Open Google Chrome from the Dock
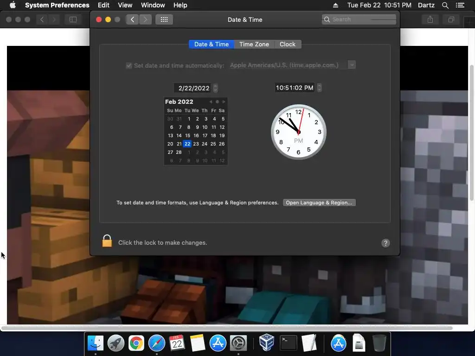 (136, 343)
